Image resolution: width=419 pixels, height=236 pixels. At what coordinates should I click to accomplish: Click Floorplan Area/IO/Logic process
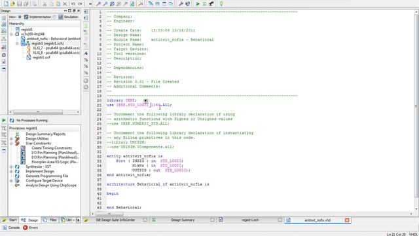point(55,162)
